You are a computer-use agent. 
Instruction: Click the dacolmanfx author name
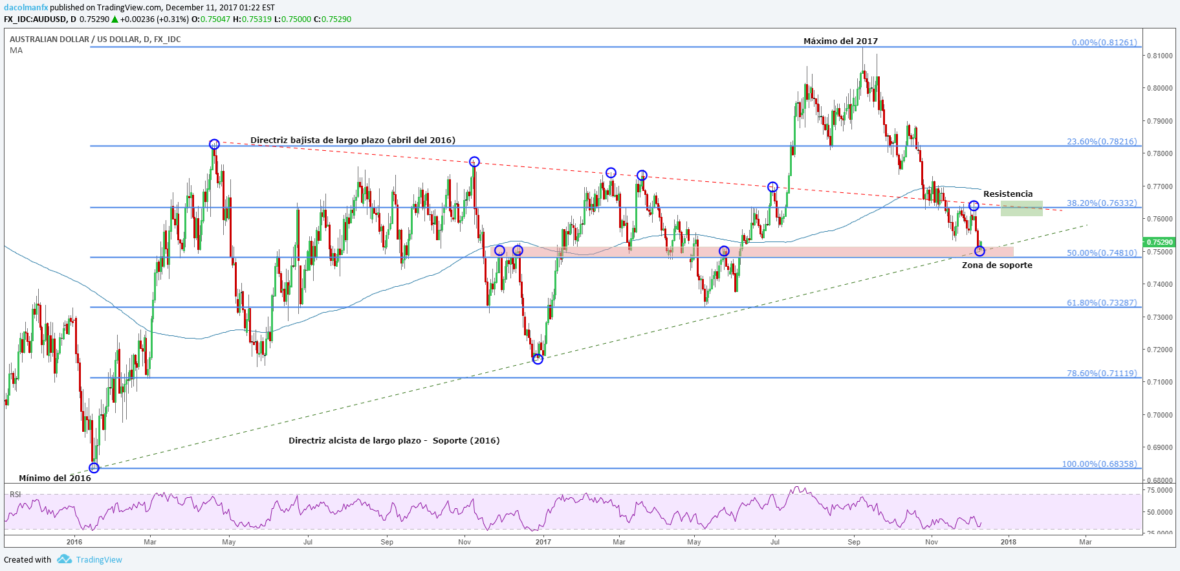click(26, 8)
